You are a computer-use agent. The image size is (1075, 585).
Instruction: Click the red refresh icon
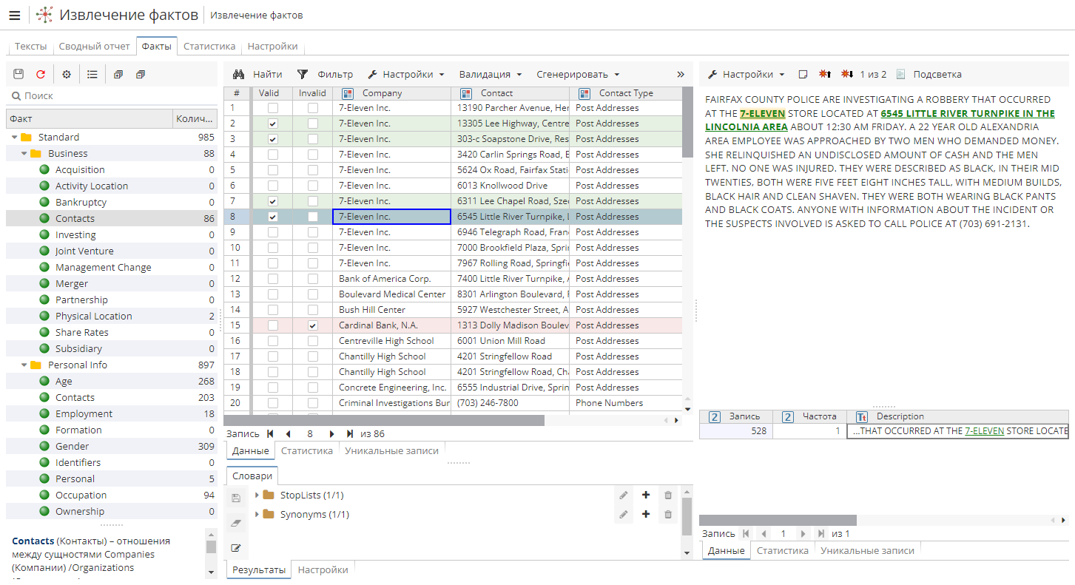[41, 74]
